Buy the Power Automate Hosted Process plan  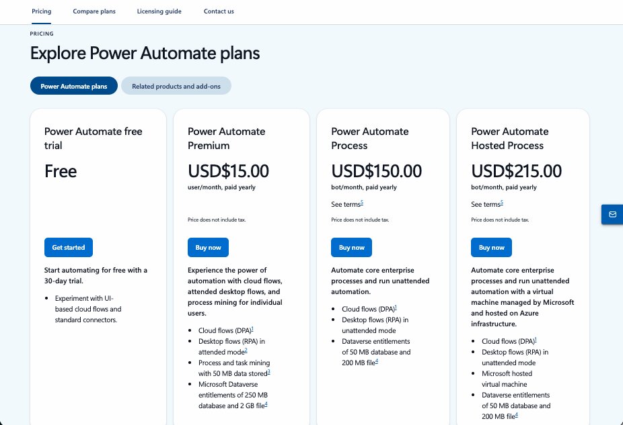pyautogui.click(x=491, y=247)
